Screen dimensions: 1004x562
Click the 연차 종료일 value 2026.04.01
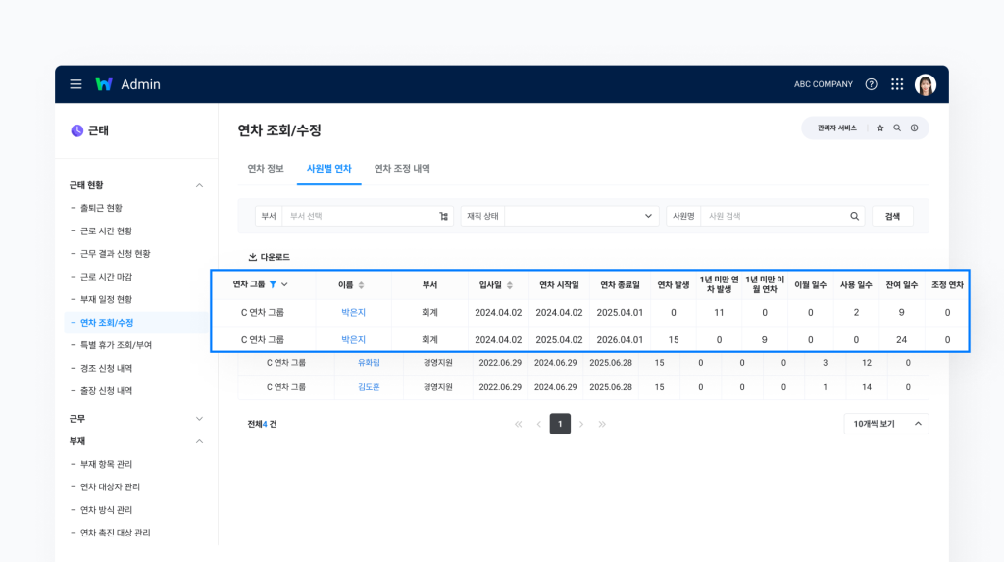click(620, 339)
